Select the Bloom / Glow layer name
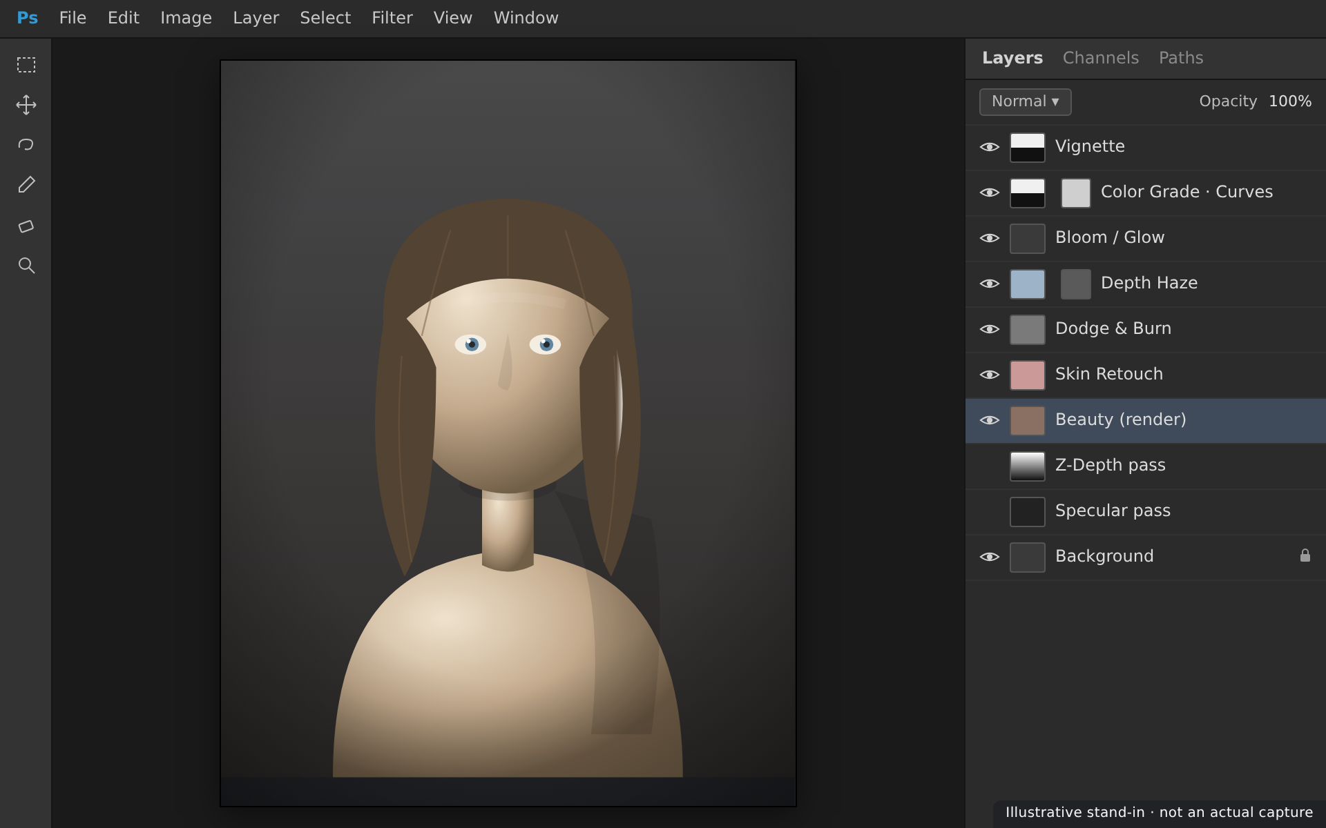 (x=1110, y=237)
